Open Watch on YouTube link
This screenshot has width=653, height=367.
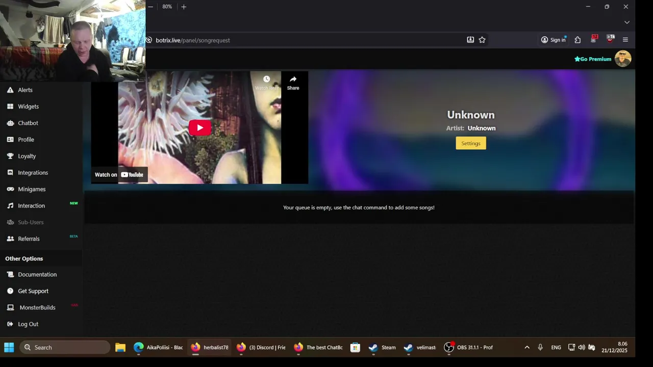coord(119,175)
